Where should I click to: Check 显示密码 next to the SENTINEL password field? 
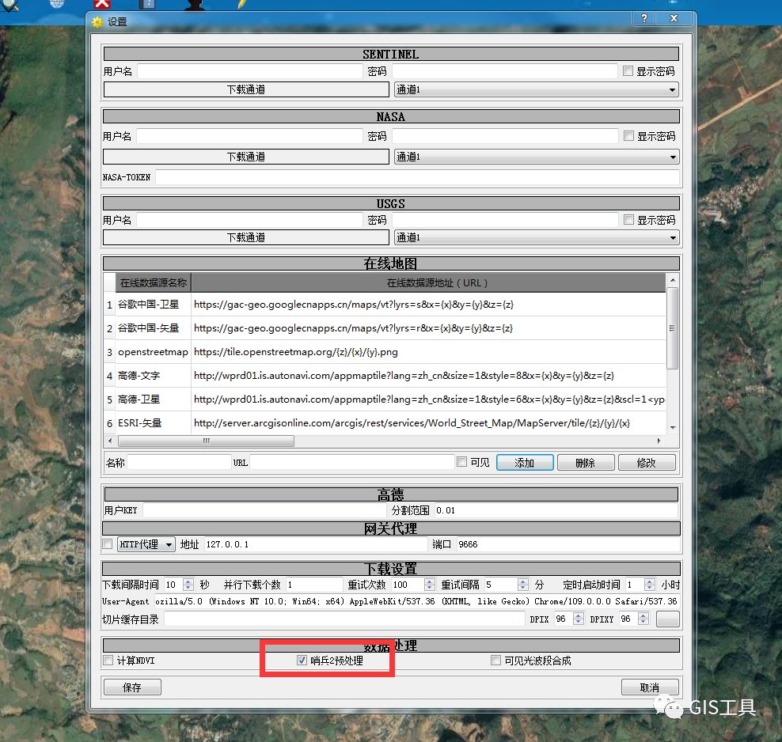[x=628, y=70]
